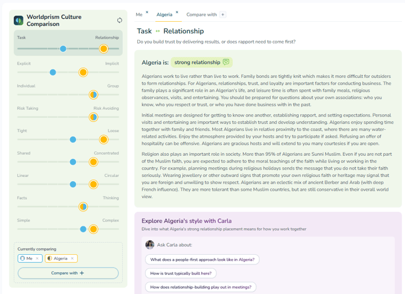Close the Me tab with its x
Screen dimensions: 405x294
coord(147,12)
